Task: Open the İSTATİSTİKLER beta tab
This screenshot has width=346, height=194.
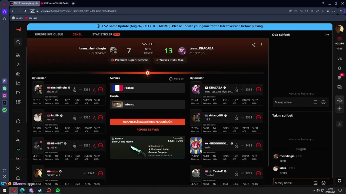Action: click(x=106, y=34)
